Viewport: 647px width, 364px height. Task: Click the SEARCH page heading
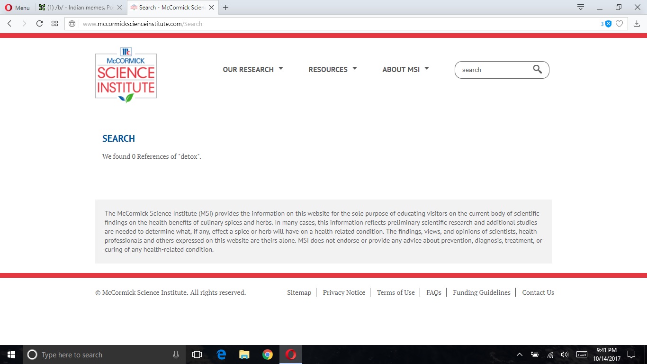pos(118,138)
